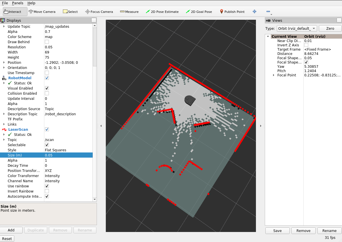Click the blue plus add-tool icon
Screen dimensions: 342x242
(x=254, y=12)
